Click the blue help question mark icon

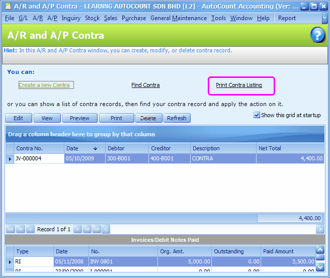pos(317,35)
